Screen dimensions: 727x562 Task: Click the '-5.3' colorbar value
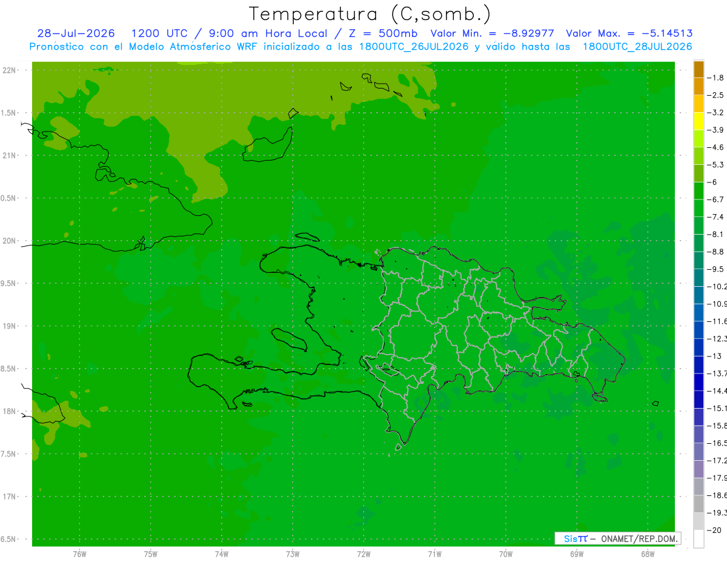tap(717, 165)
